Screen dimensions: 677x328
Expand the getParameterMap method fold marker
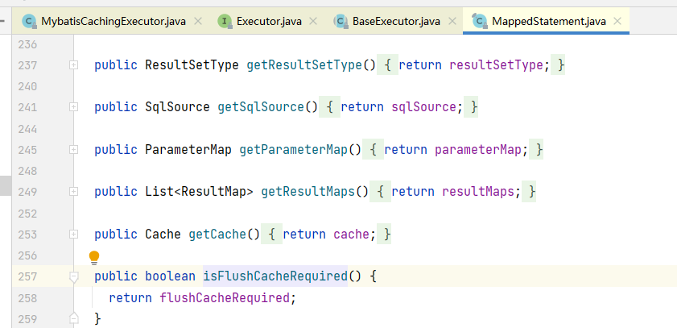click(x=74, y=150)
